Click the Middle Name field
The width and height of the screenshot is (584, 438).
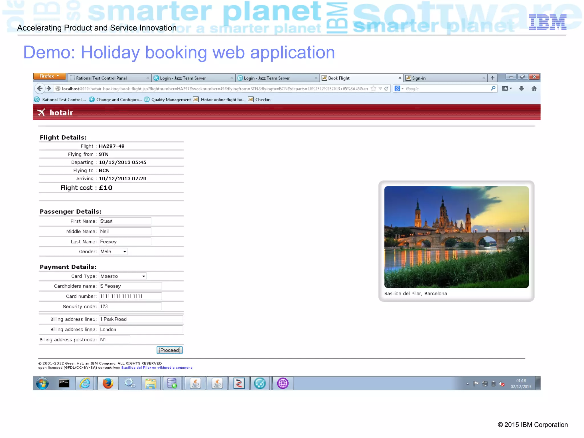pyautogui.click(x=125, y=231)
